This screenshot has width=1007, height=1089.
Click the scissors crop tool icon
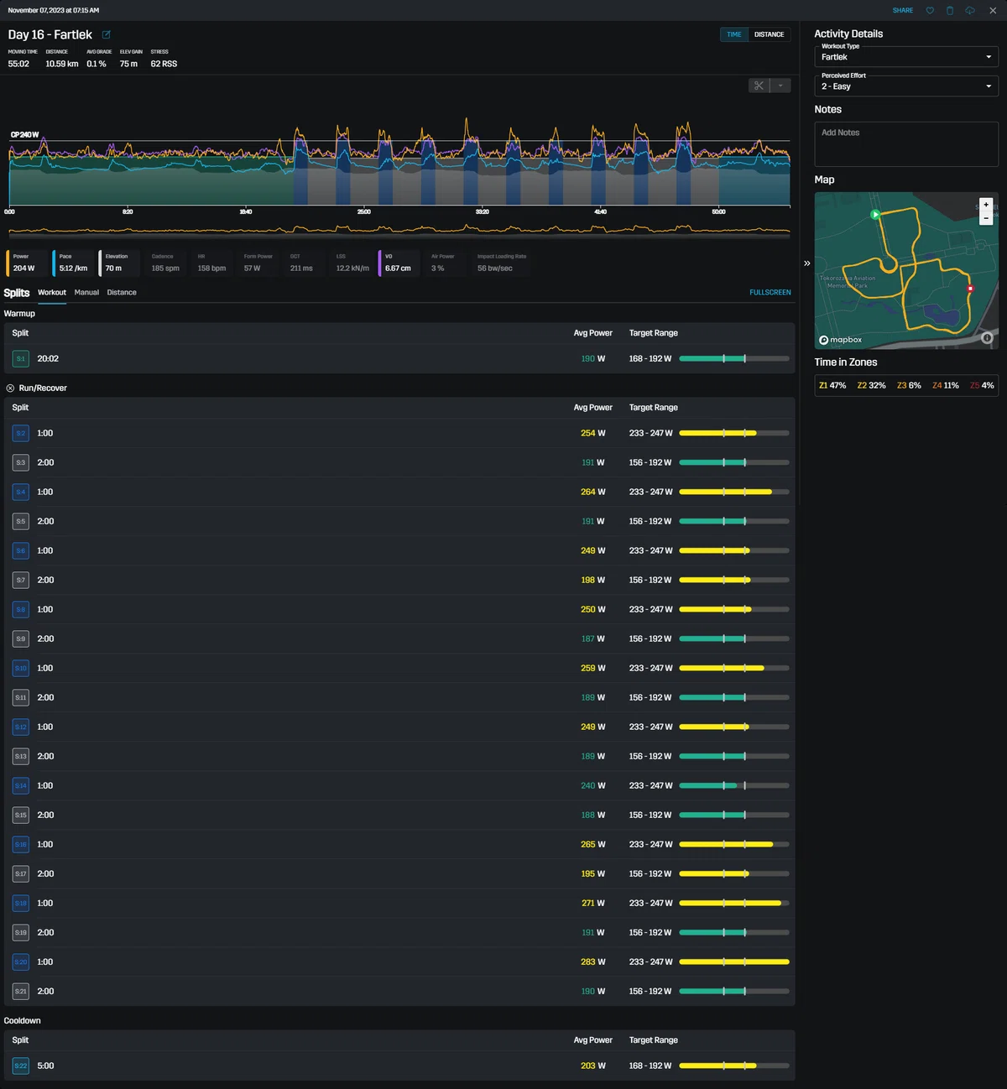coord(759,86)
